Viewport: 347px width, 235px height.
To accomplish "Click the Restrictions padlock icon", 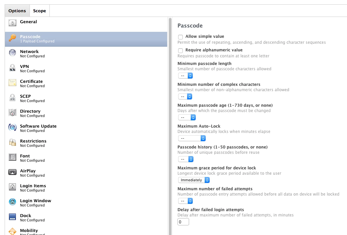I will click(12, 143).
